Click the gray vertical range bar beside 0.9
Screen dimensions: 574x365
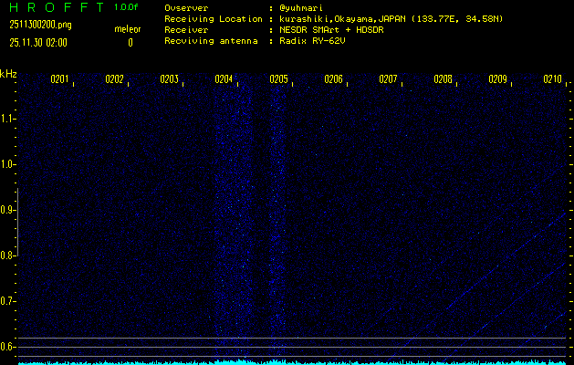(17, 223)
